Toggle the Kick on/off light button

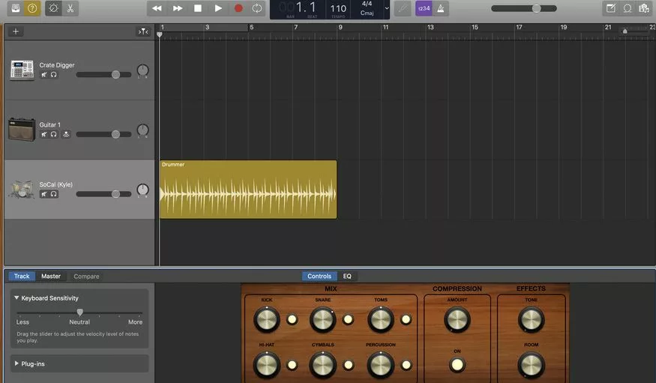pos(292,320)
